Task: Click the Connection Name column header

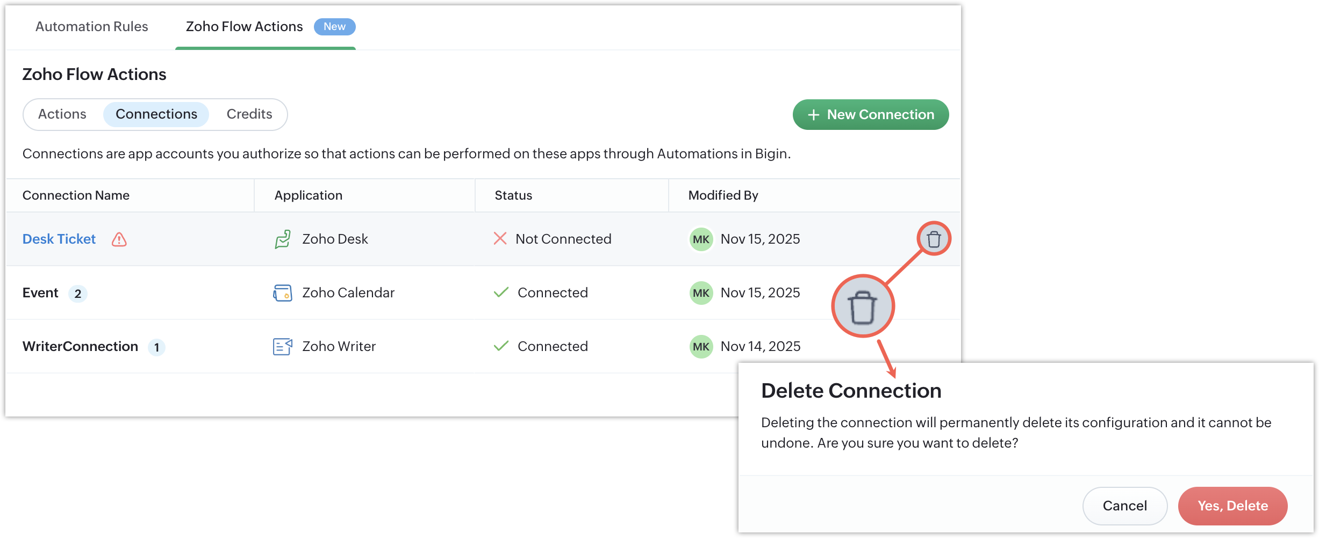Action: tap(76, 195)
